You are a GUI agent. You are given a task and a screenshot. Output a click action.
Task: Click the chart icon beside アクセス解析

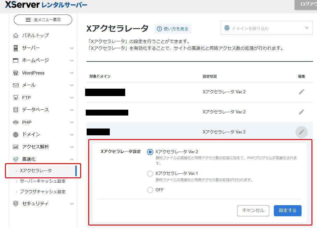[15, 147]
